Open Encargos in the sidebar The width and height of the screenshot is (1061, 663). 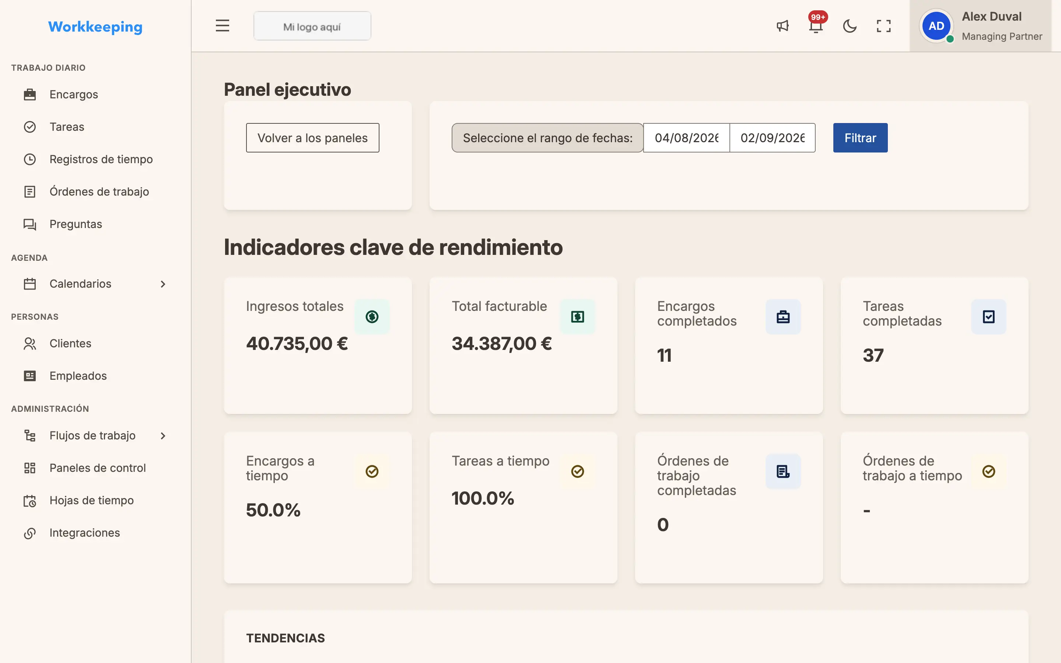pos(95,94)
